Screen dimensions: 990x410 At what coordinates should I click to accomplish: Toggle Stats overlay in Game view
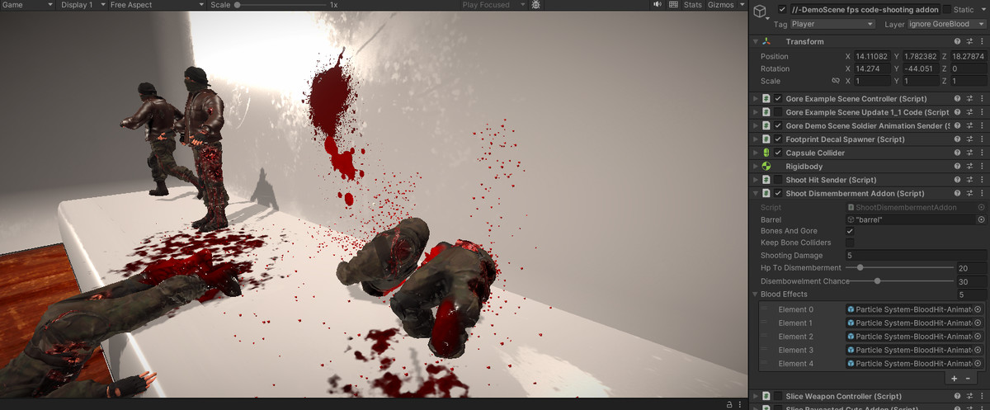click(693, 5)
